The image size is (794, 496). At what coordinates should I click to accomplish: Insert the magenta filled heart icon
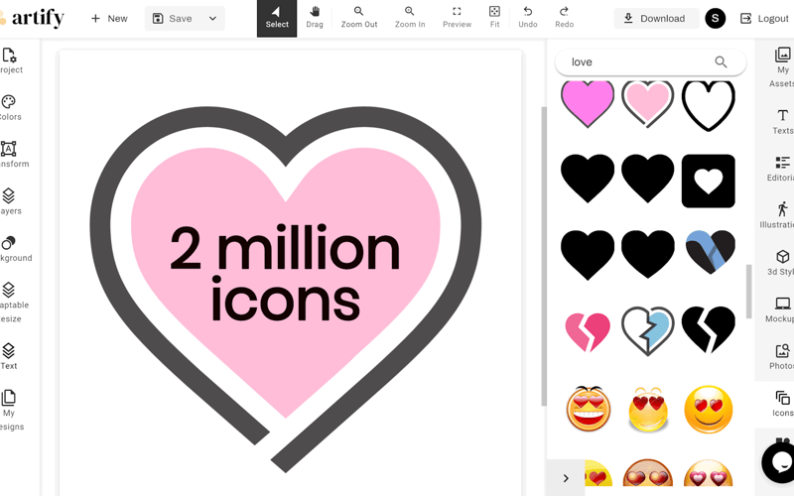coord(588,104)
